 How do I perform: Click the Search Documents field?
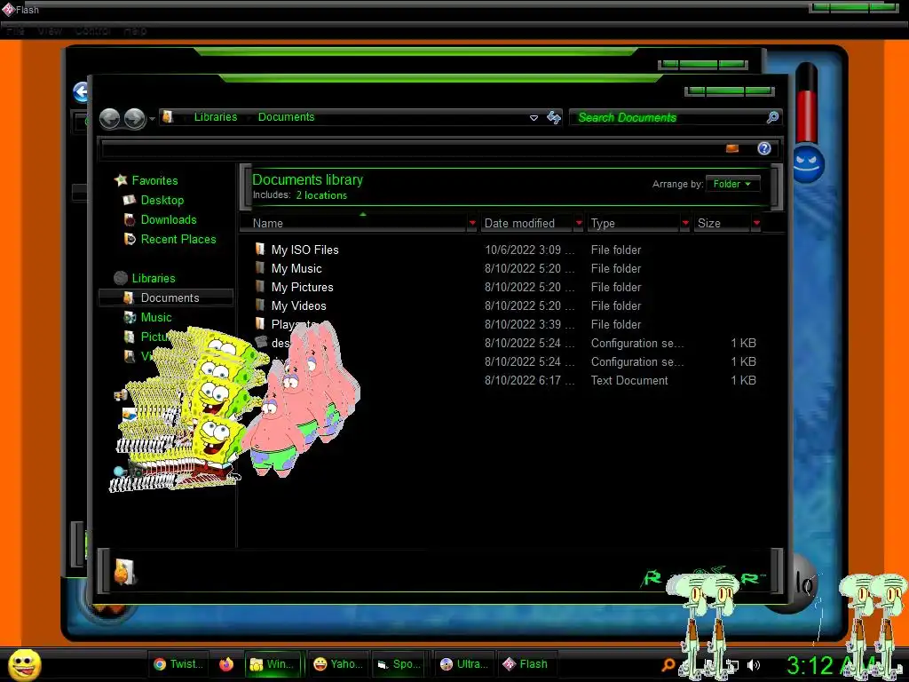(669, 118)
